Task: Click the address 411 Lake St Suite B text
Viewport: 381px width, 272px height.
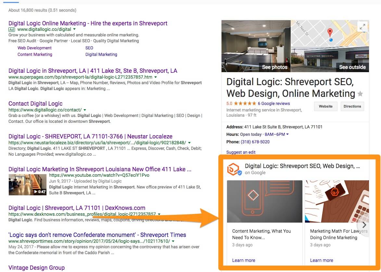Action: coord(283,127)
